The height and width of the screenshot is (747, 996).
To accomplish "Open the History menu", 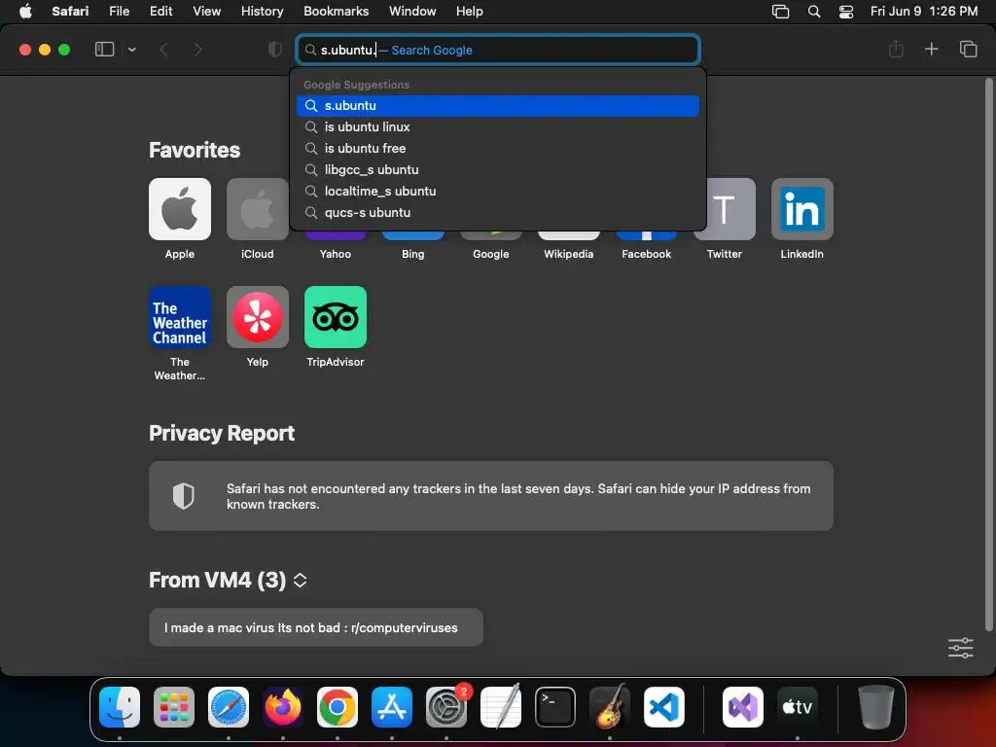I will (262, 11).
